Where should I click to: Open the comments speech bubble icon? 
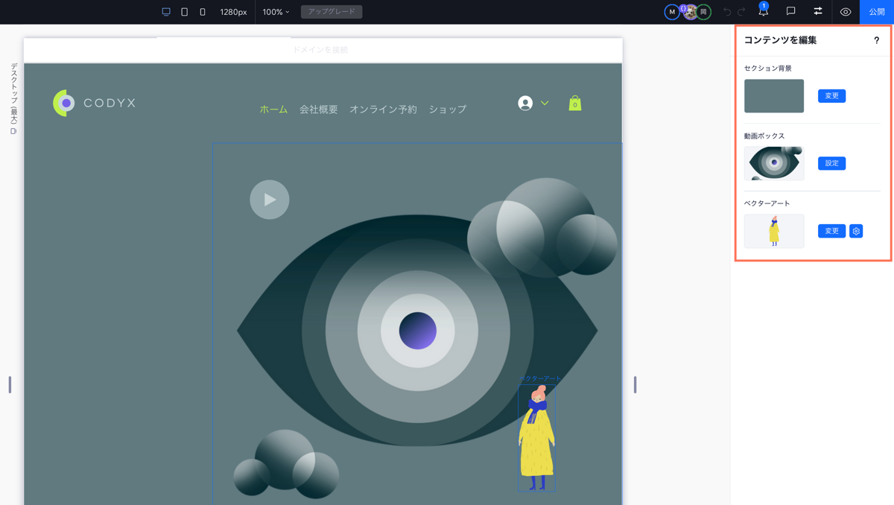[x=790, y=12]
